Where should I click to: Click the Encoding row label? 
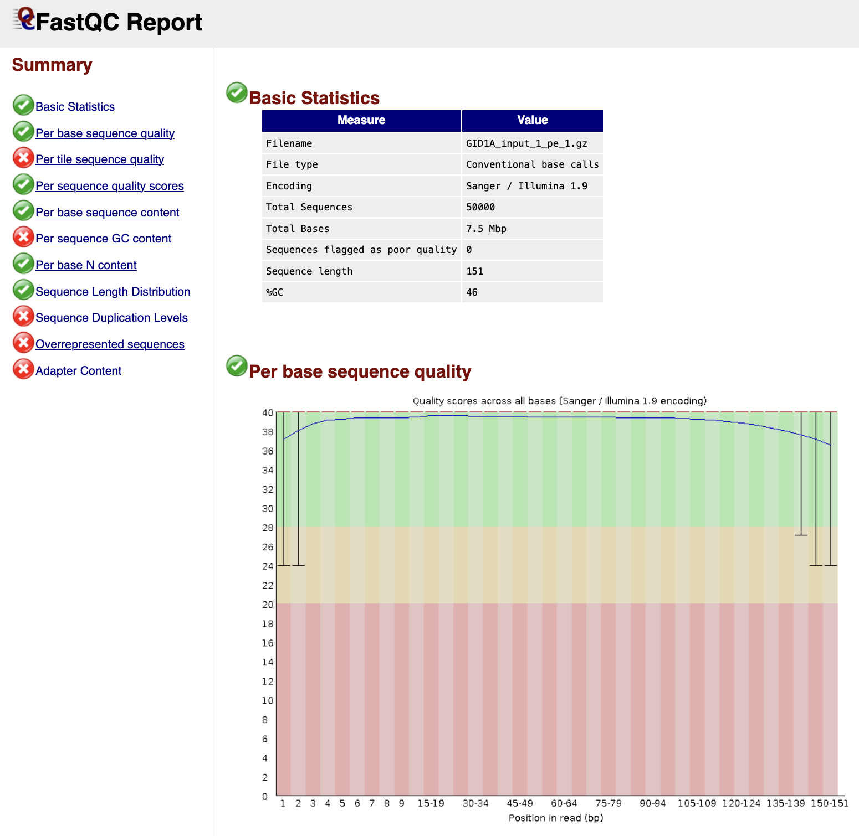[x=289, y=186]
